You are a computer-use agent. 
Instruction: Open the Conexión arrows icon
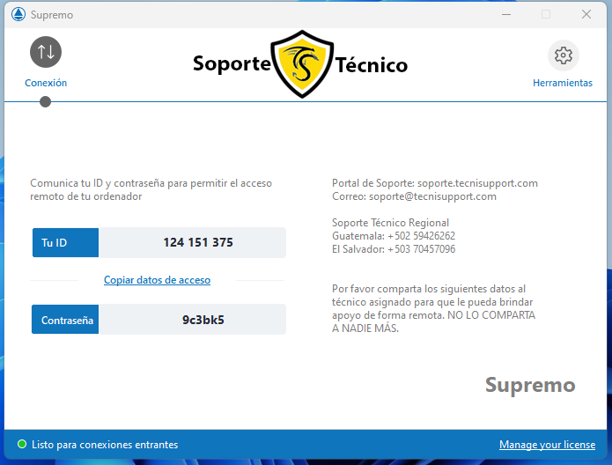(x=46, y=52)
